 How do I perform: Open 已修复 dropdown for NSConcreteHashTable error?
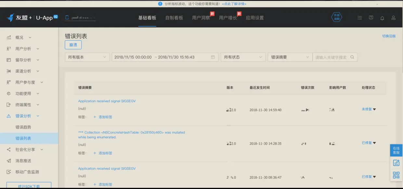tap(369, 143)
